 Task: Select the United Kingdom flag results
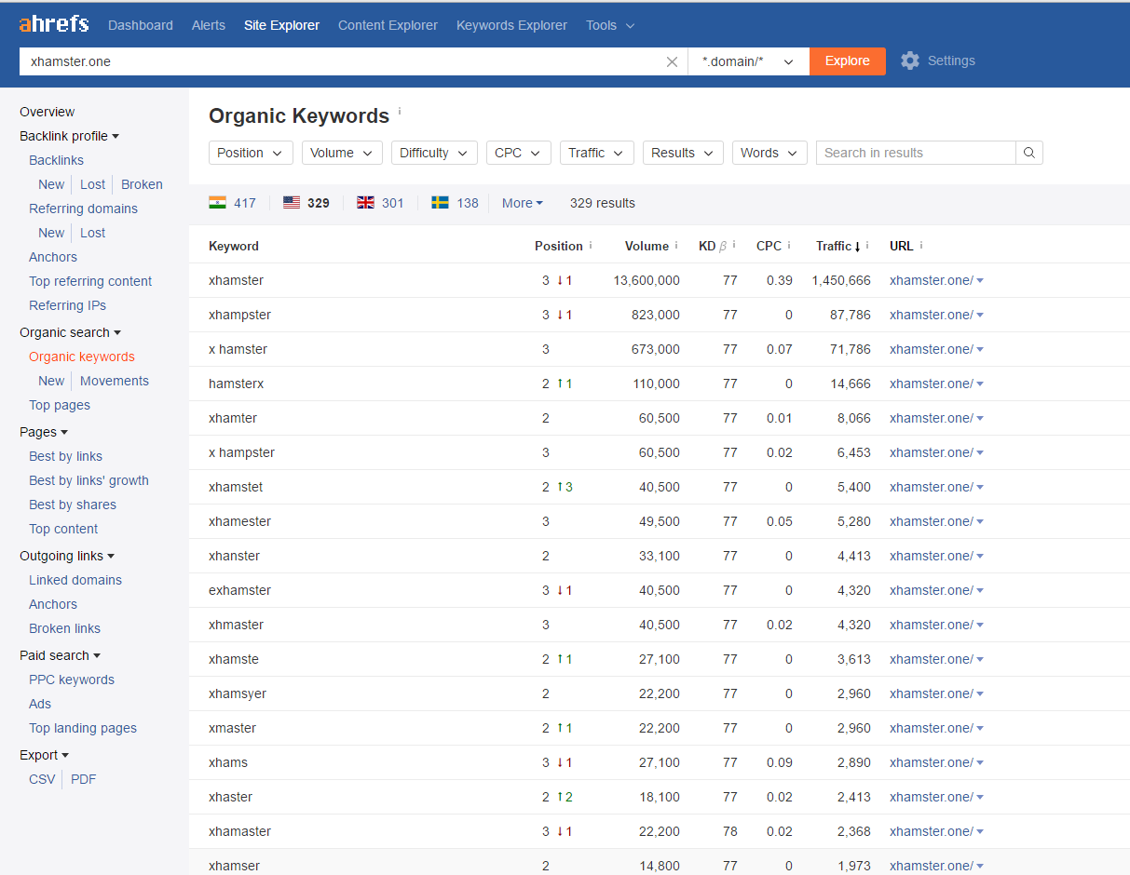pos(380,203)
